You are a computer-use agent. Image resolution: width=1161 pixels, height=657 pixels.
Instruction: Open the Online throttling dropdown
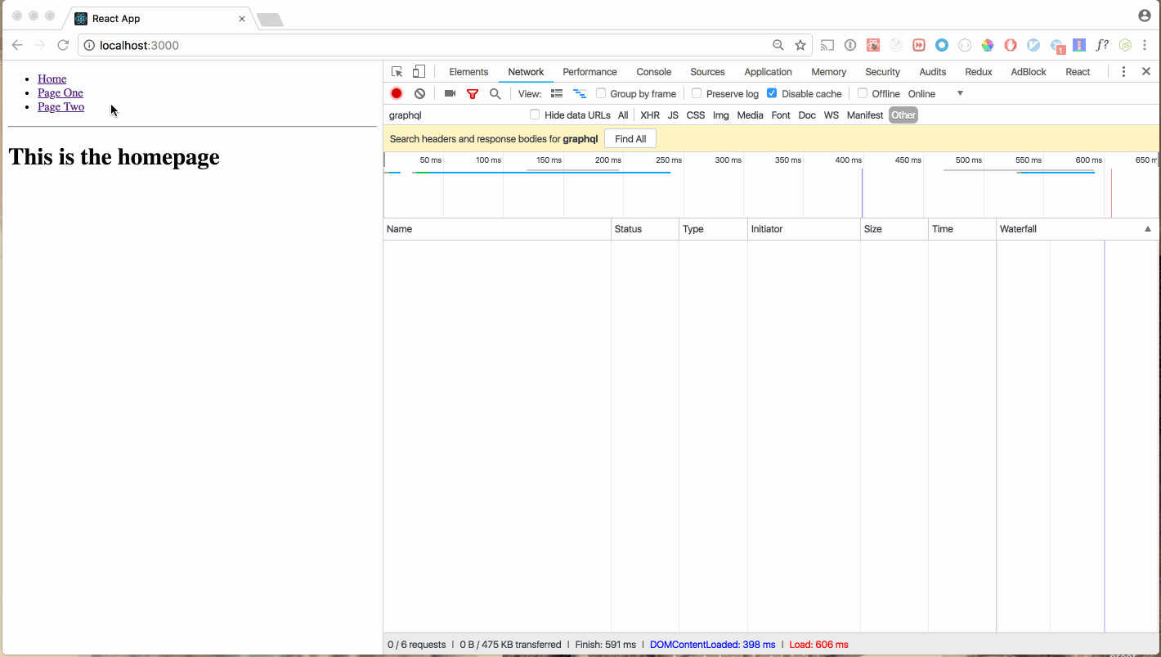pyautogui.click(x=936, y=94)
